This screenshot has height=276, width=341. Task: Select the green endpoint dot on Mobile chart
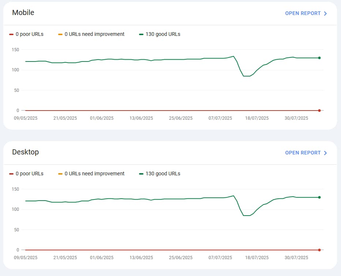click(x=319, y=58)
